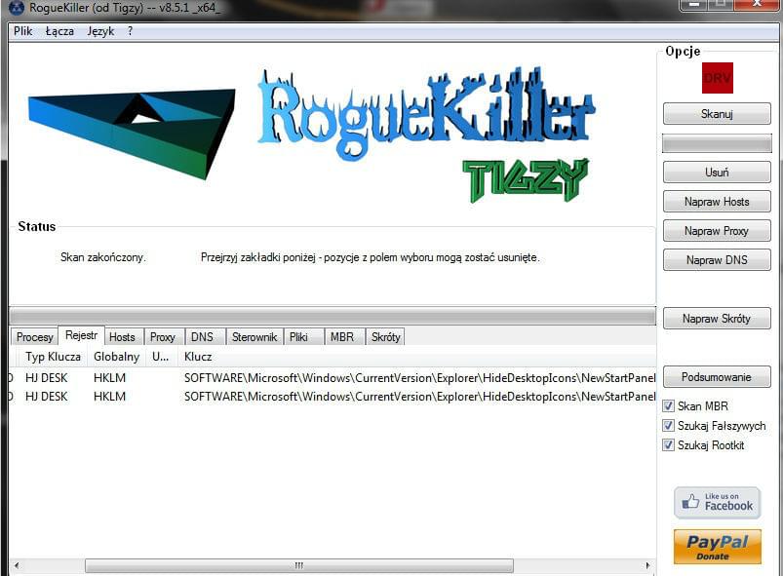Click HKLM in the first registry row

[x=110, y=378]
